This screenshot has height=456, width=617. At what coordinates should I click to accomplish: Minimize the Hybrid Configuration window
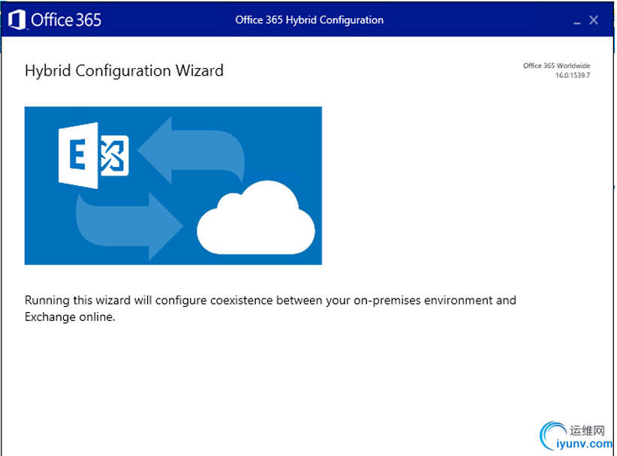click(577, 22)
